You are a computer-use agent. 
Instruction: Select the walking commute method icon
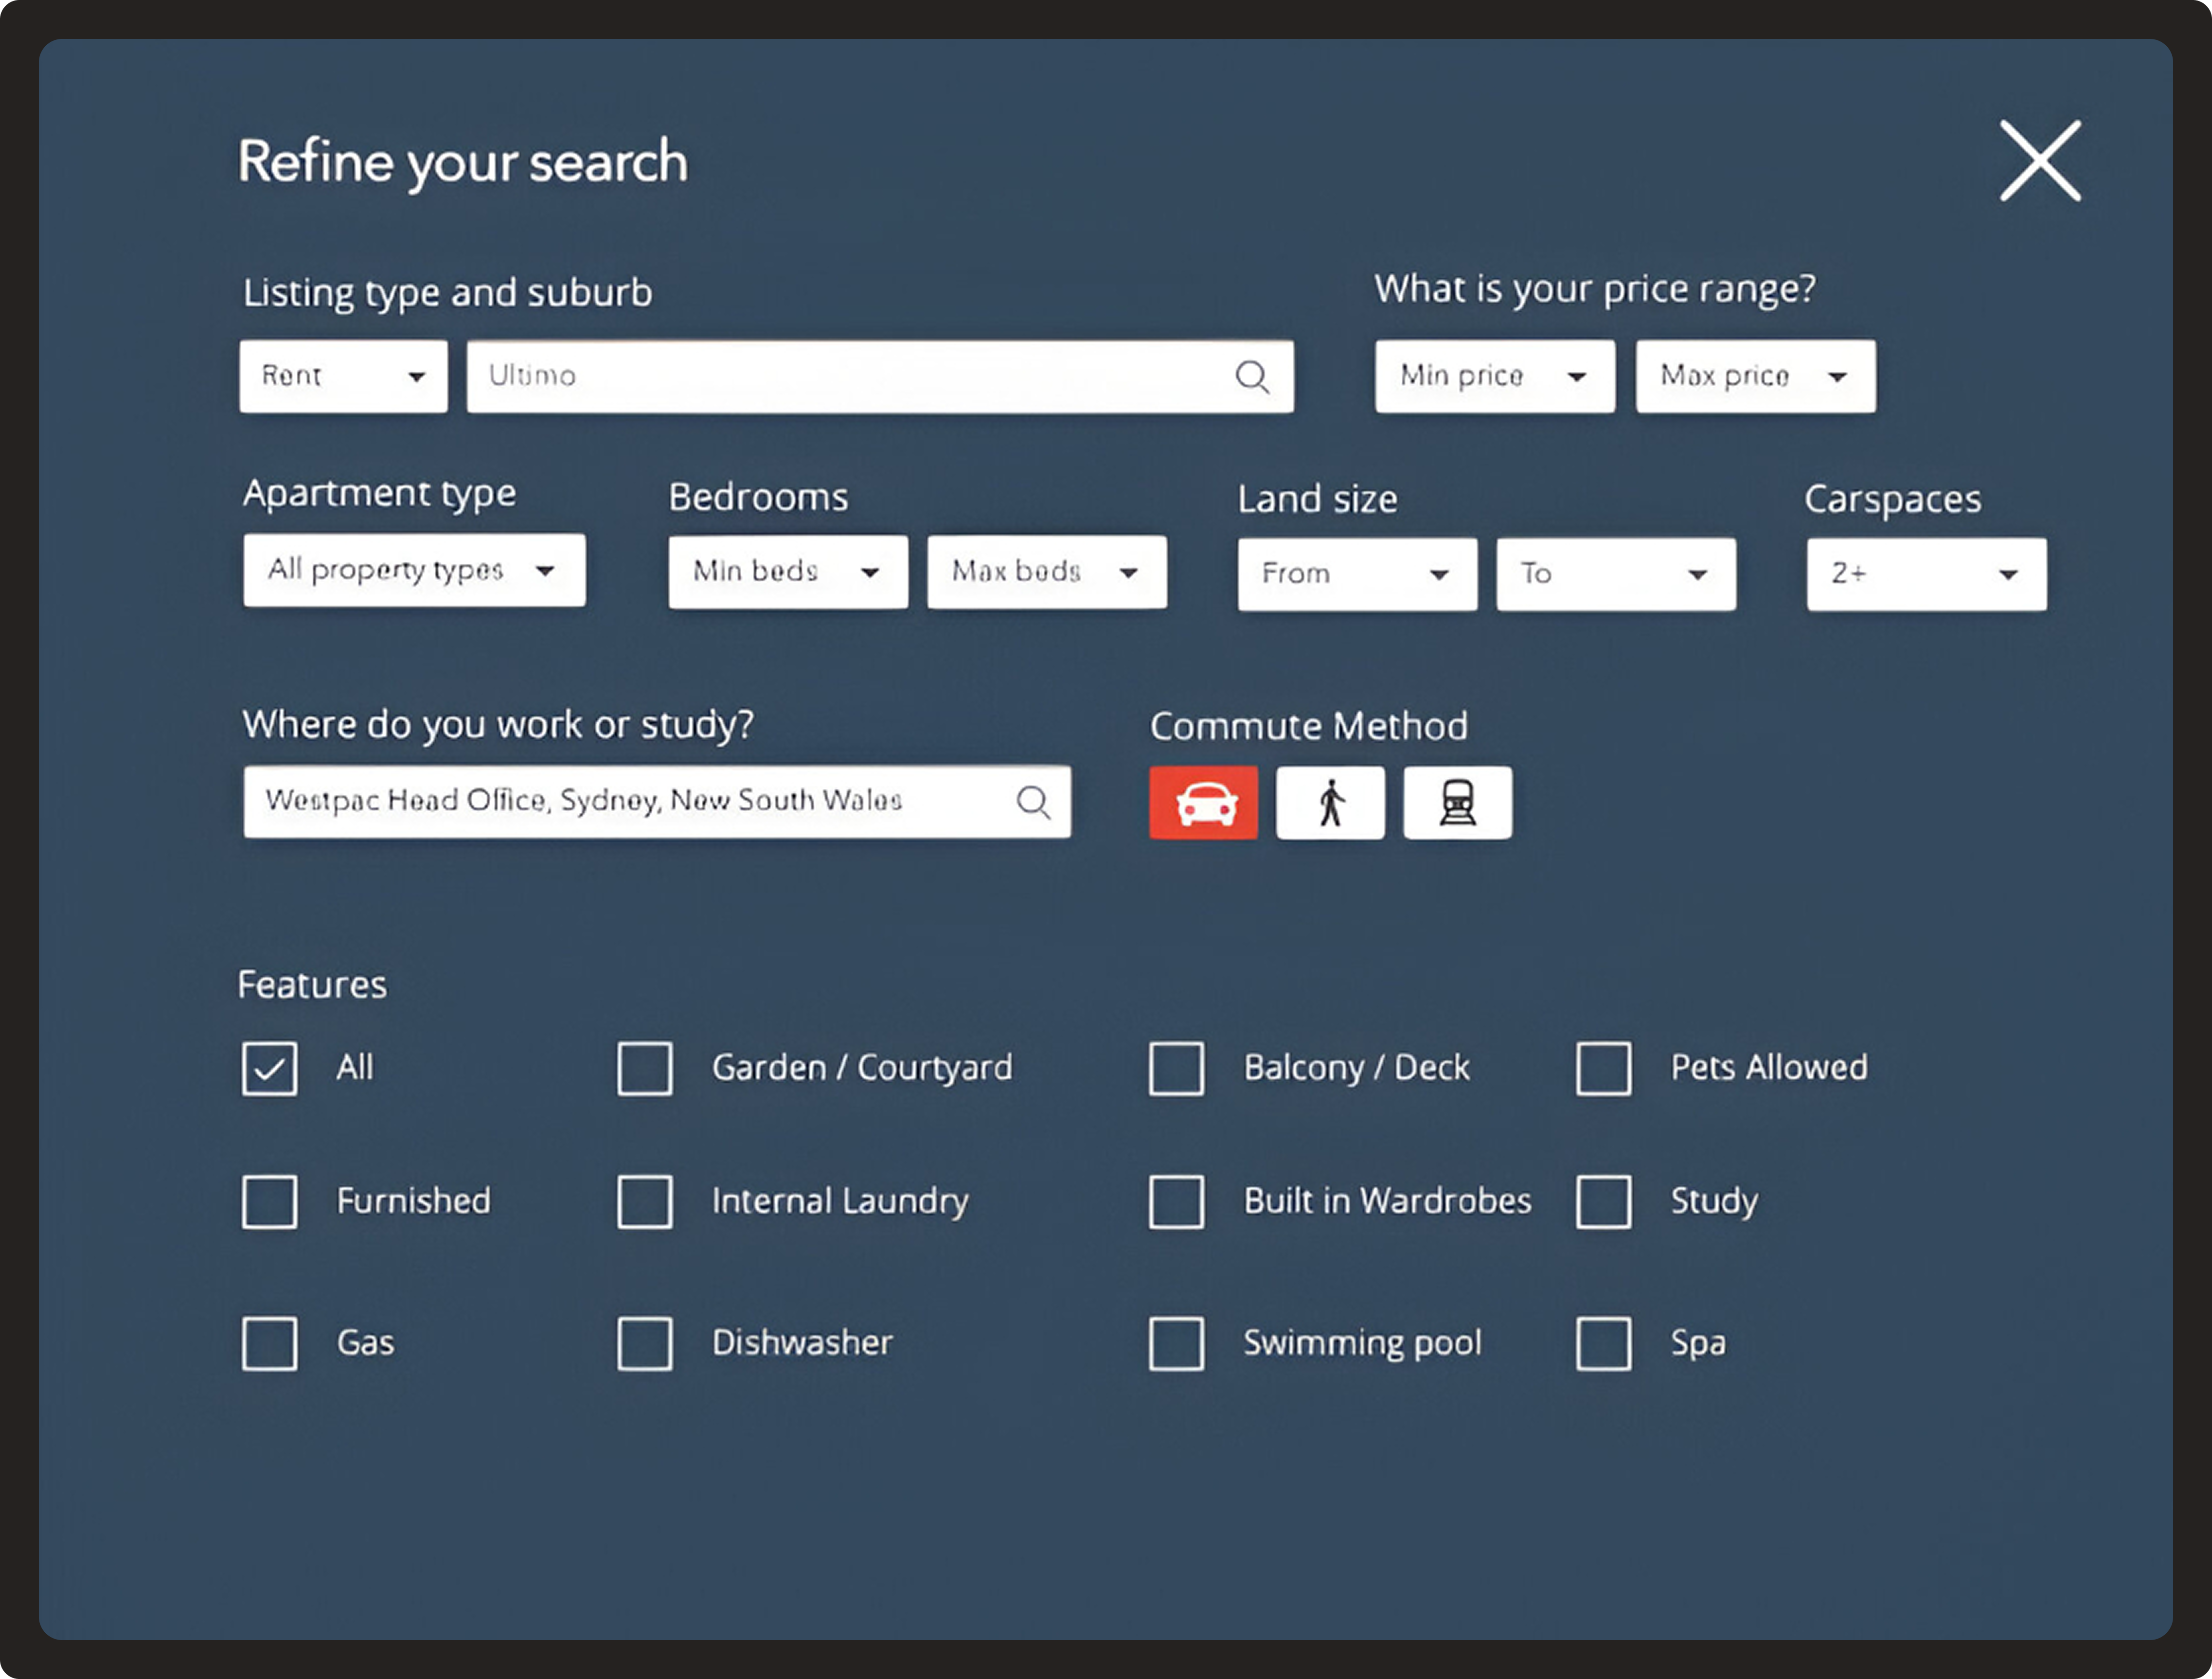(1330, 802)
